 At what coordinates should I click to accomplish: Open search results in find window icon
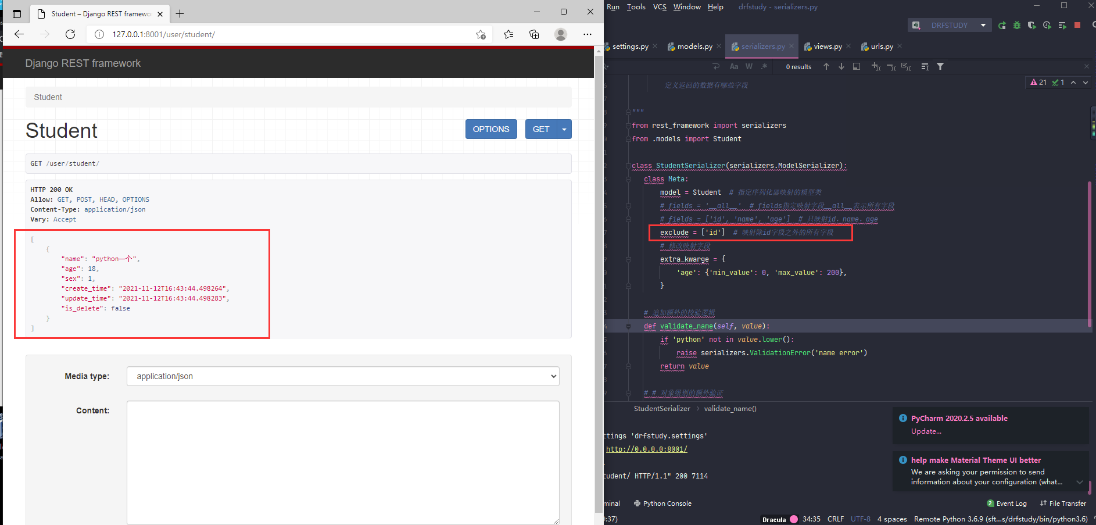pos(925,66)
